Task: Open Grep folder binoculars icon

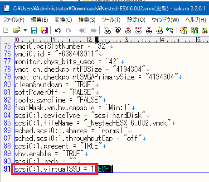Action: click(x=159, y=30)
